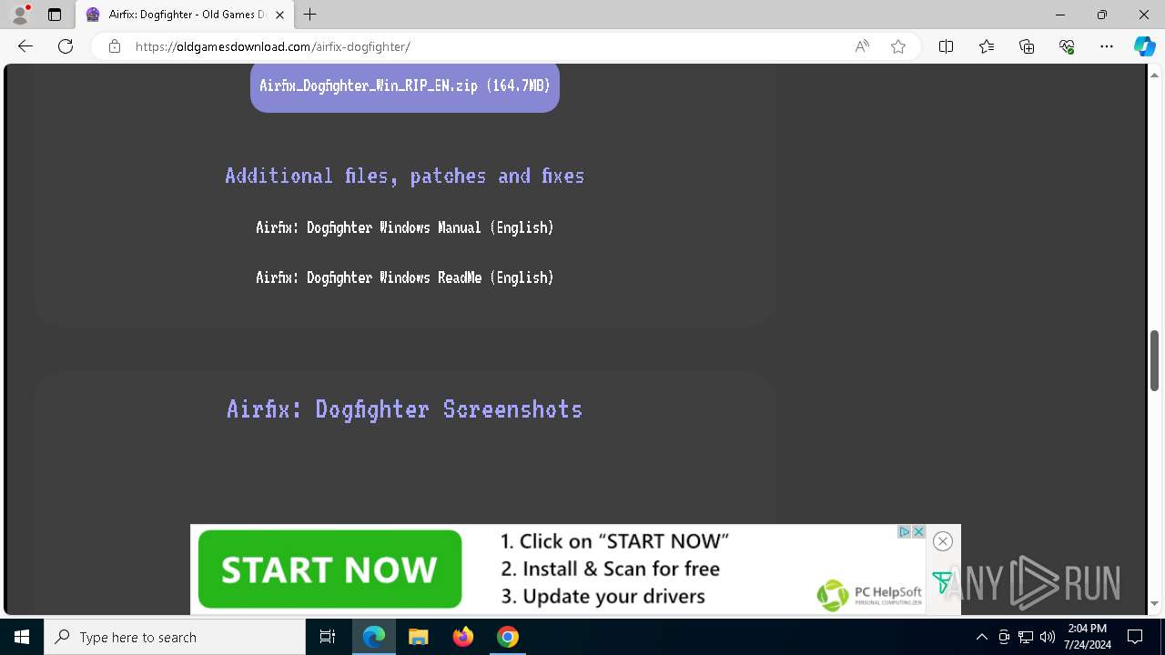Open the Dogfighter Windows Manual link

(404, 227)
